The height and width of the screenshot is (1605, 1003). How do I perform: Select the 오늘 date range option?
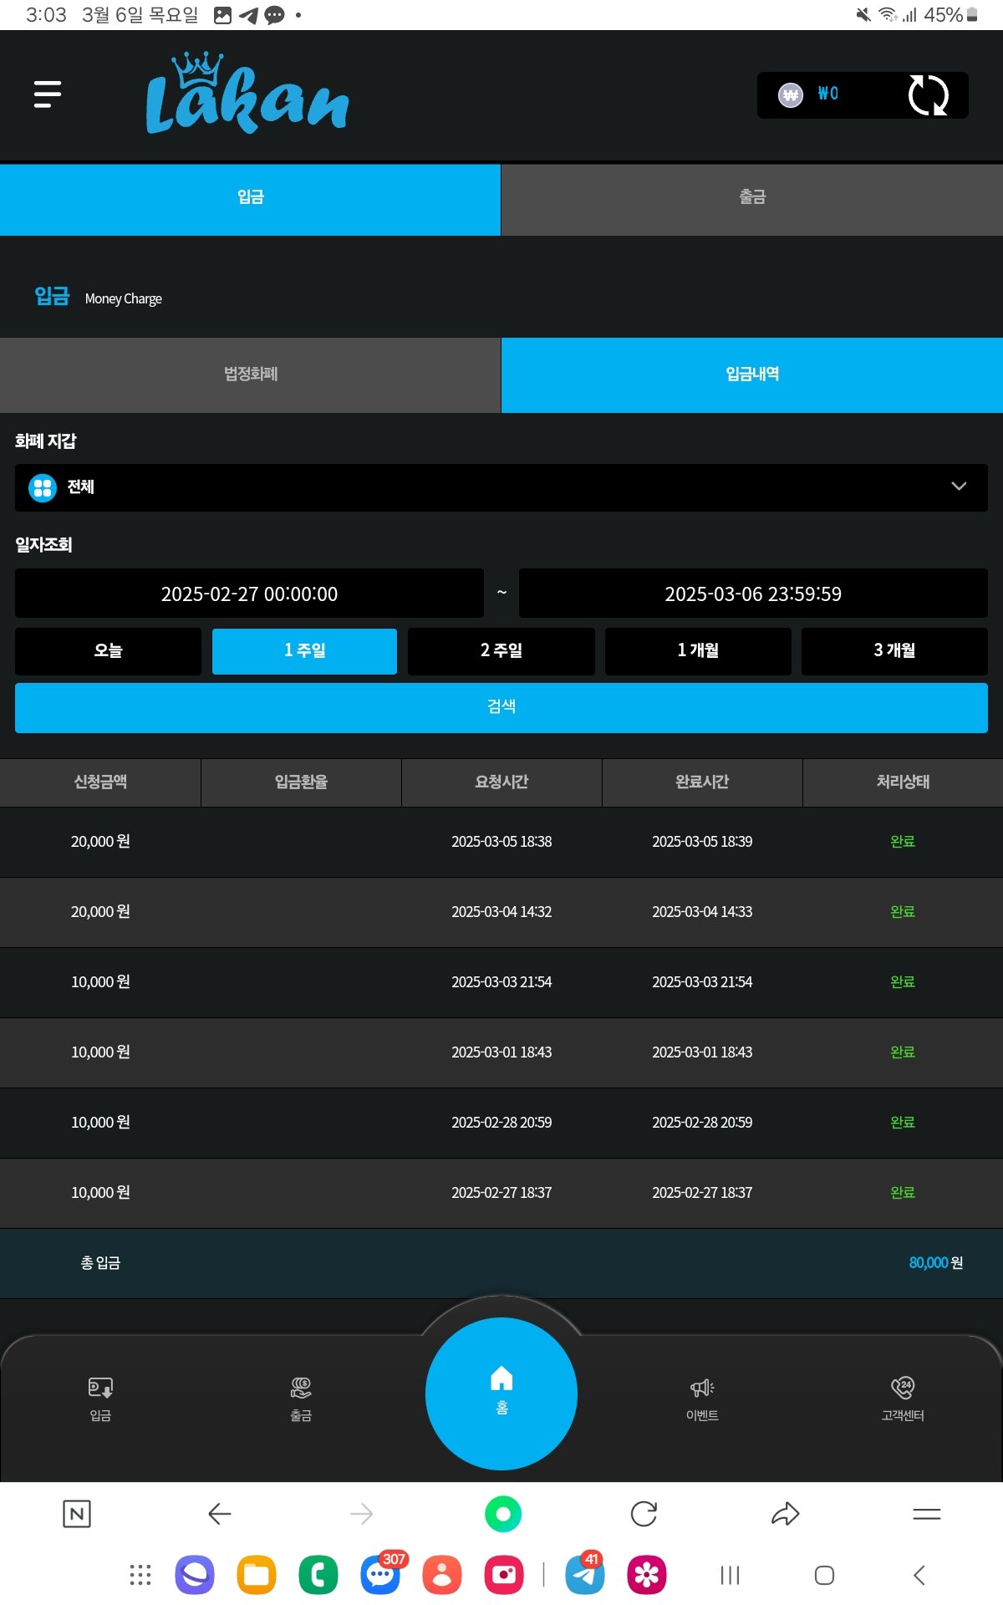[x=108, y=650]
